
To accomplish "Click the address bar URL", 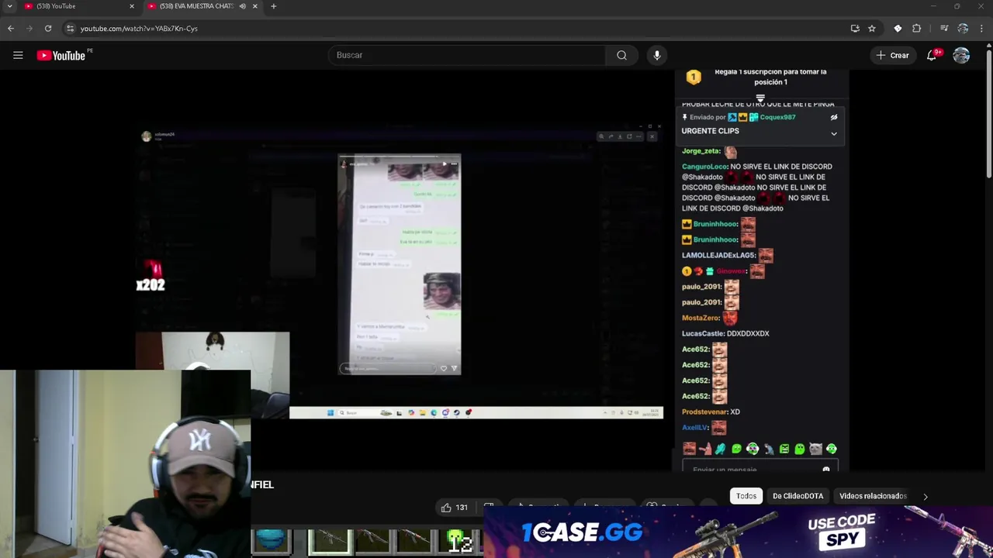I will [x=139, y=29].
